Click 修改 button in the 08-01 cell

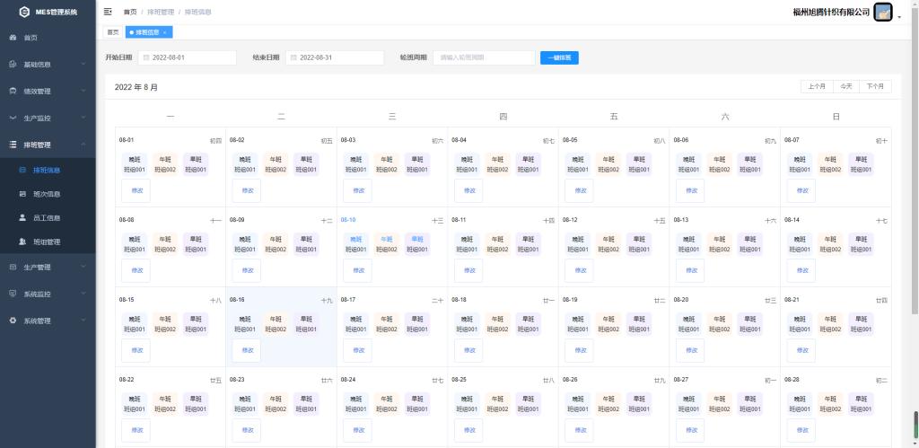pyautogui.click(x=136, y=190)
